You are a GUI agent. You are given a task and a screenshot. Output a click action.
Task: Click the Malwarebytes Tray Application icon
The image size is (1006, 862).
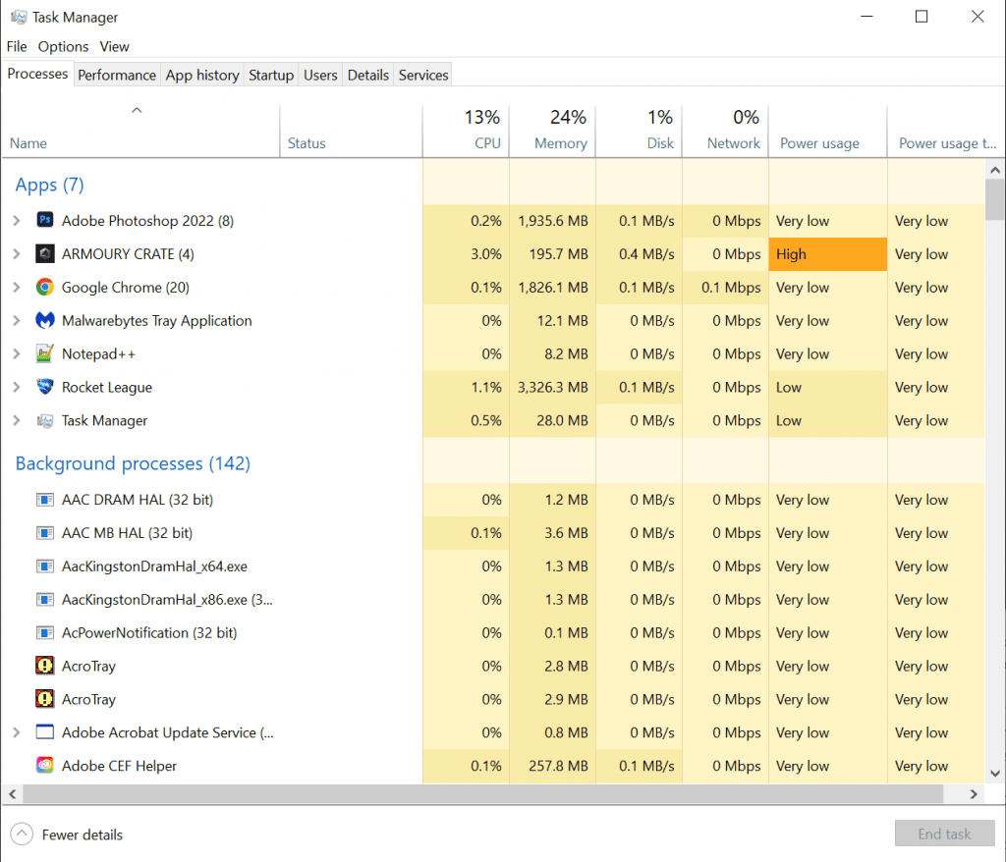click(x=44, y=321)
